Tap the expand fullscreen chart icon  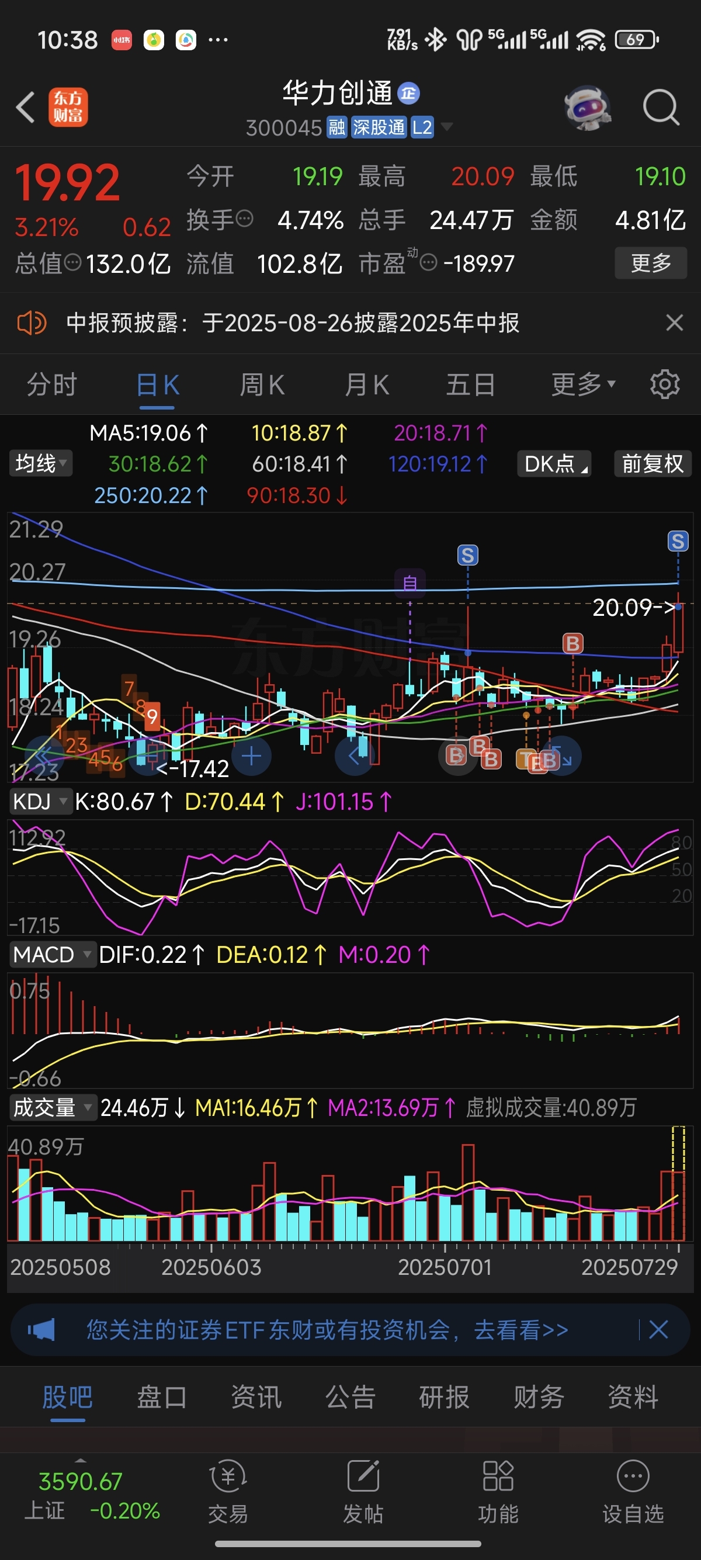point(563,756)
